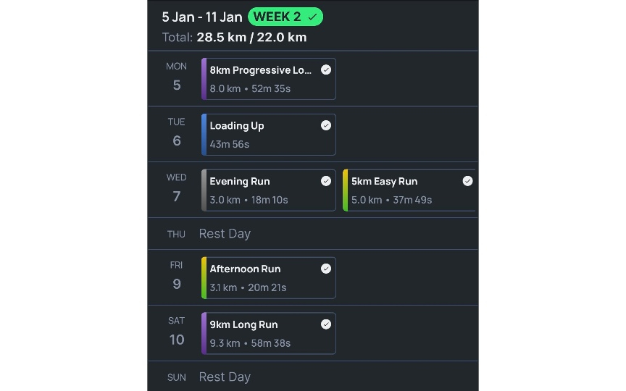Click the purple bar on 9km Long Run
Viewport: 626px width, 391px height.
coord(204,334)
